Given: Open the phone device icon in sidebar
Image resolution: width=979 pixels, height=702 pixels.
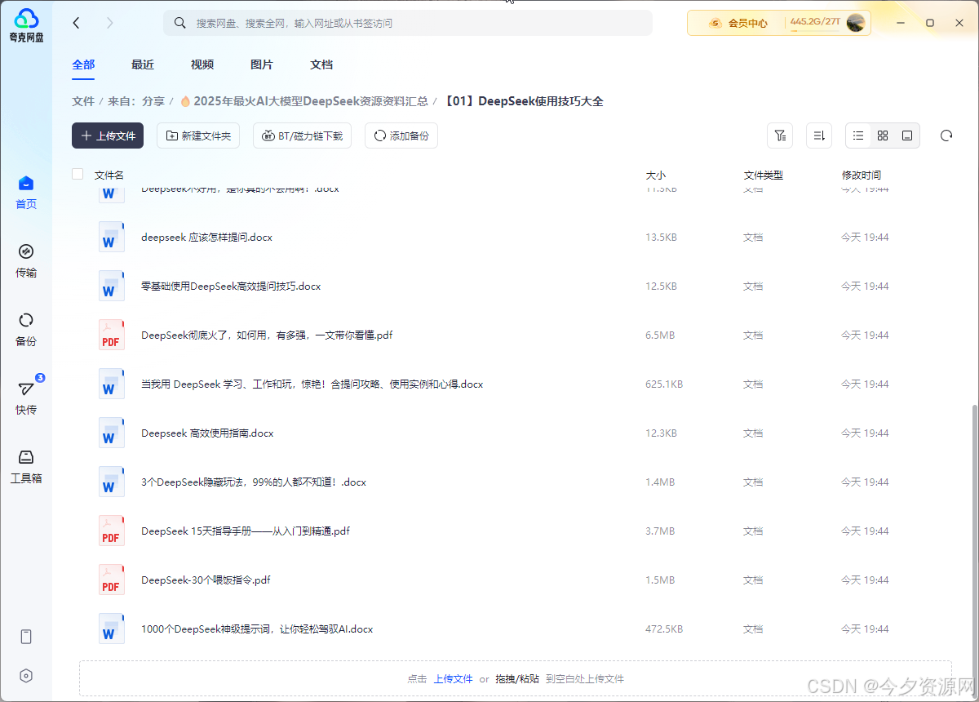Looking at the screenshot, I should coord(26,637).
